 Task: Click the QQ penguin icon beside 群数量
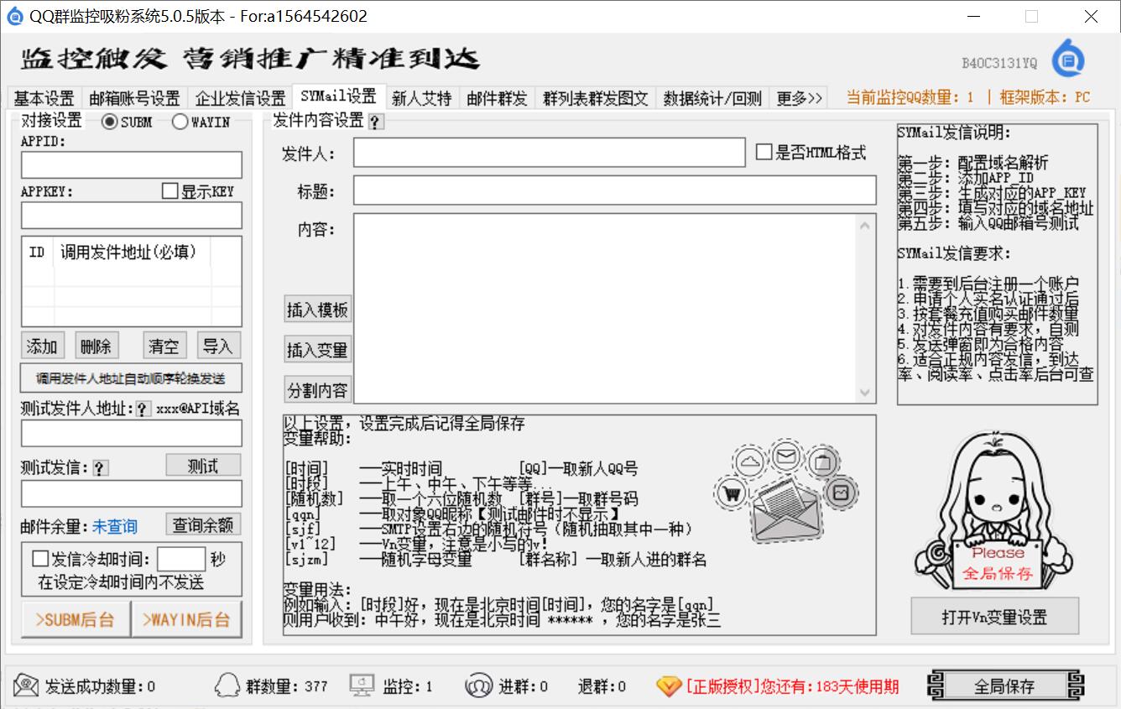(228, 686)
